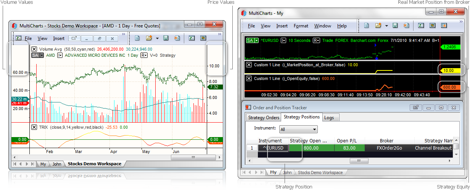Click Save Workspace icon in MultiCharts - My toolbar
The image size is (470, 190).
395,26
